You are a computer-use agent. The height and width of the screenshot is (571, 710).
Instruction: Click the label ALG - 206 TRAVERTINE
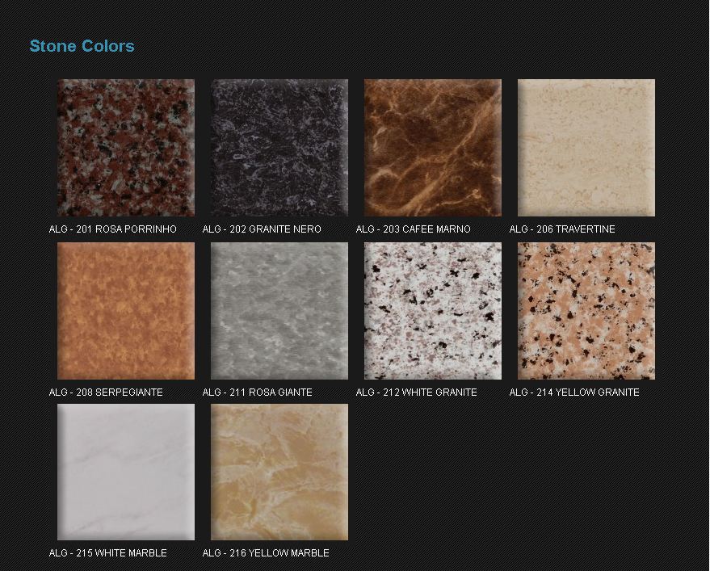[x=562, y=229]
